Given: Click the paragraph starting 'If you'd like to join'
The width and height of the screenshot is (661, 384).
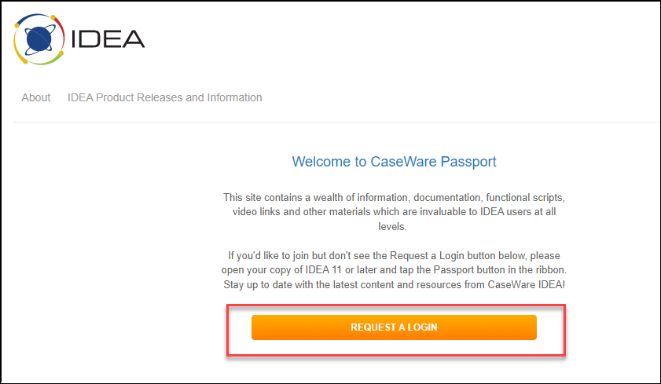Looking at the screenshot, I should [394, 270].
